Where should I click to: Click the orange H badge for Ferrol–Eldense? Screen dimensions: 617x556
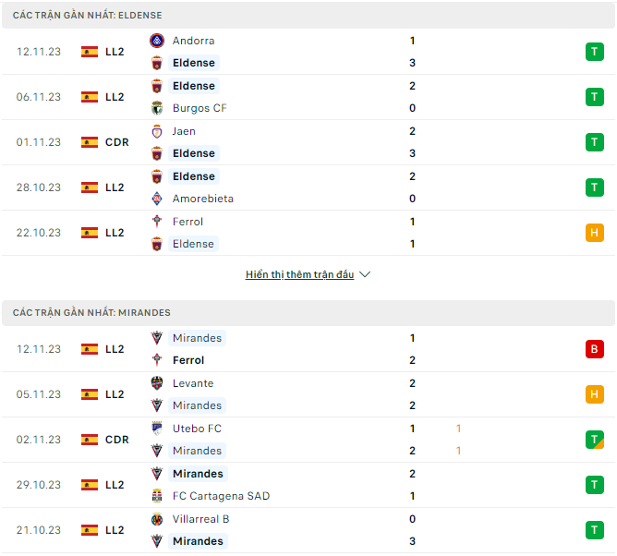pos(594,233)
